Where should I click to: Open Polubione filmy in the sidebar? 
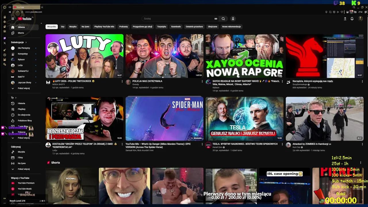coord(24,120)
